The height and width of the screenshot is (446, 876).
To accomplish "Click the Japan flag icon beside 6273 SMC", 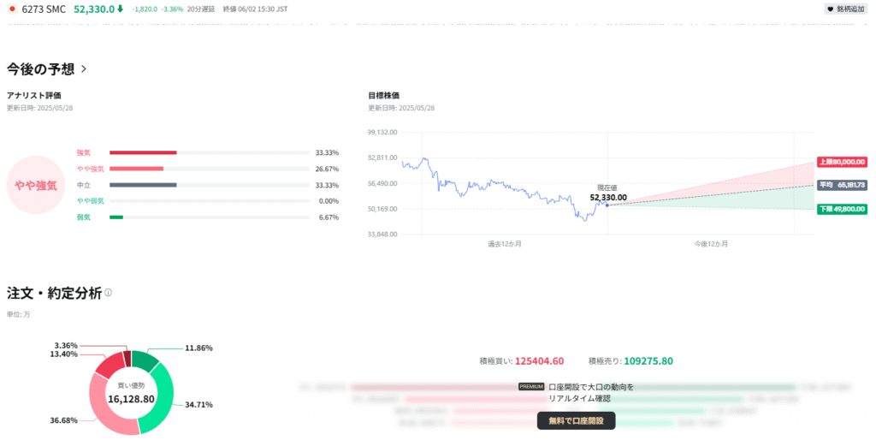I will 12,9.
